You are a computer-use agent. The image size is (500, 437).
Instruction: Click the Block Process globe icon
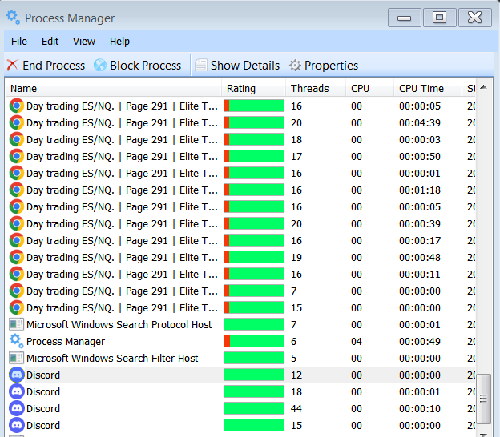click(100, 66)
